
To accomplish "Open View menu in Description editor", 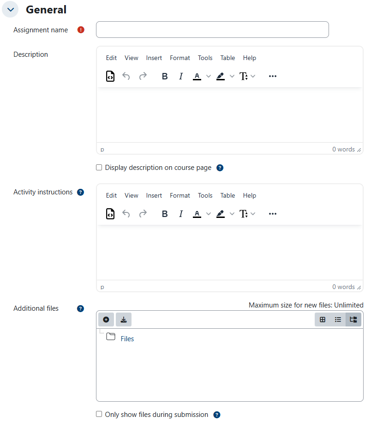I will 131,58.
